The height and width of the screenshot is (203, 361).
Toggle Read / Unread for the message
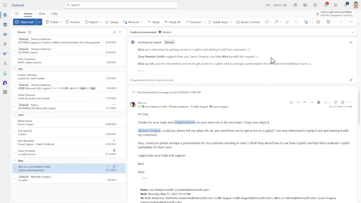248,22
